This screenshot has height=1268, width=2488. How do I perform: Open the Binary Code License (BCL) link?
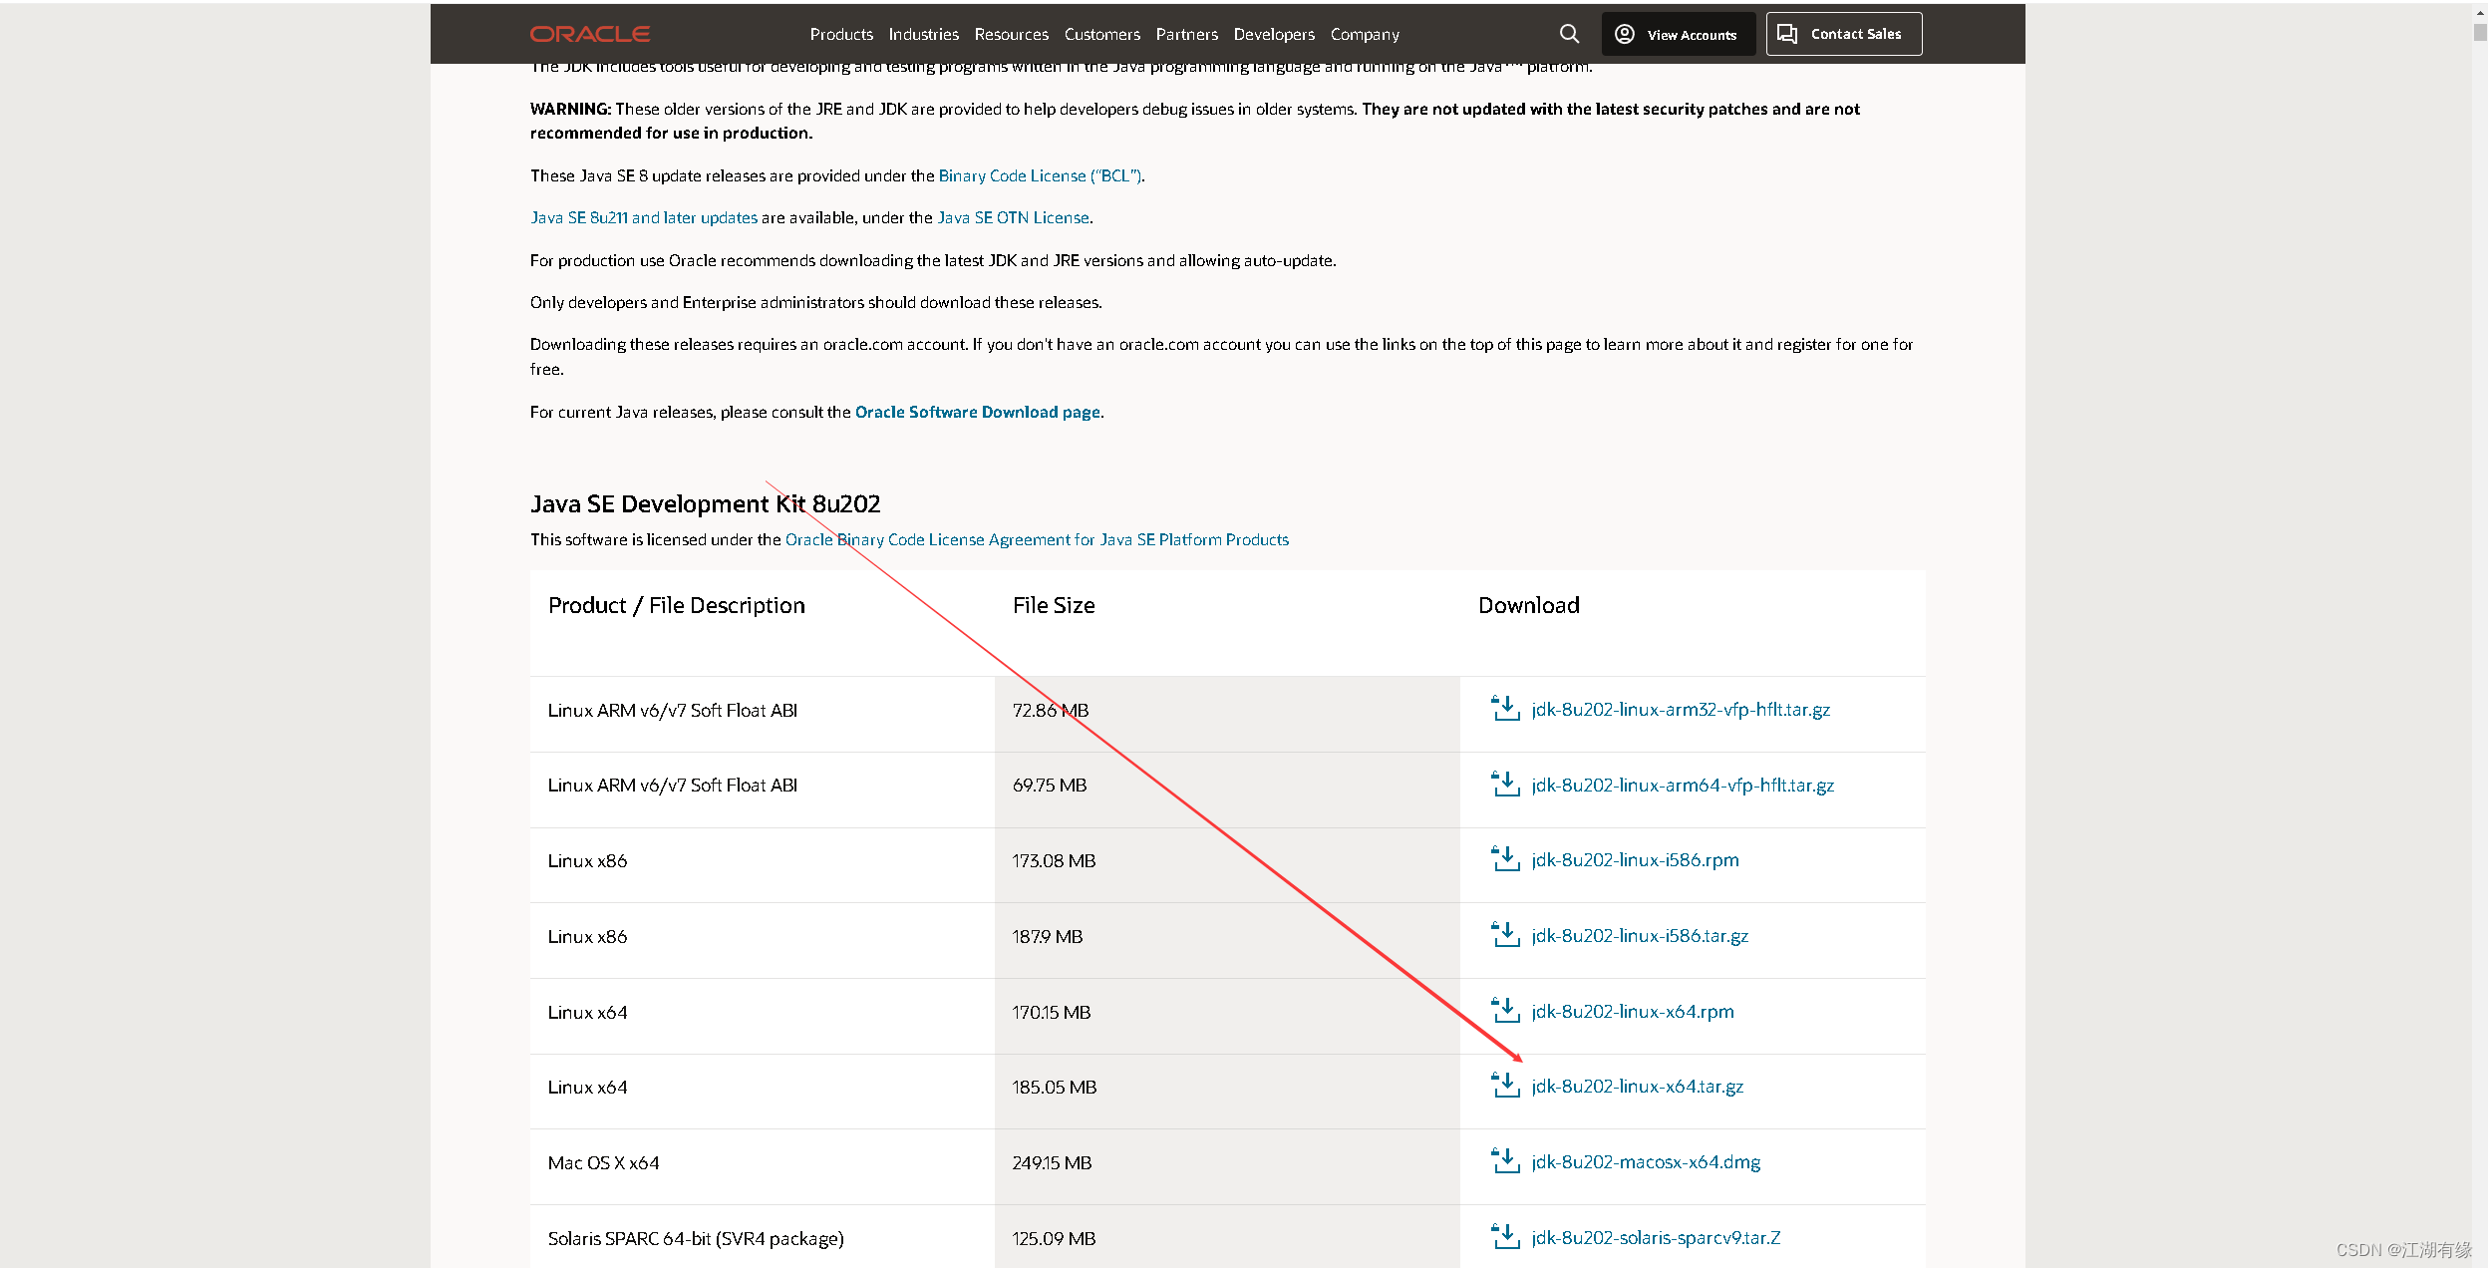click(x=1040, y=175)
